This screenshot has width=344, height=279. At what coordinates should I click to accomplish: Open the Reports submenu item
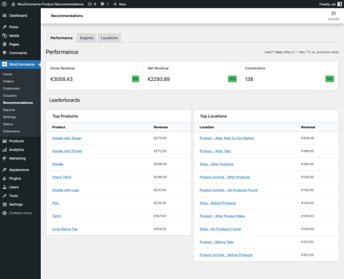[x=9, y=110]
